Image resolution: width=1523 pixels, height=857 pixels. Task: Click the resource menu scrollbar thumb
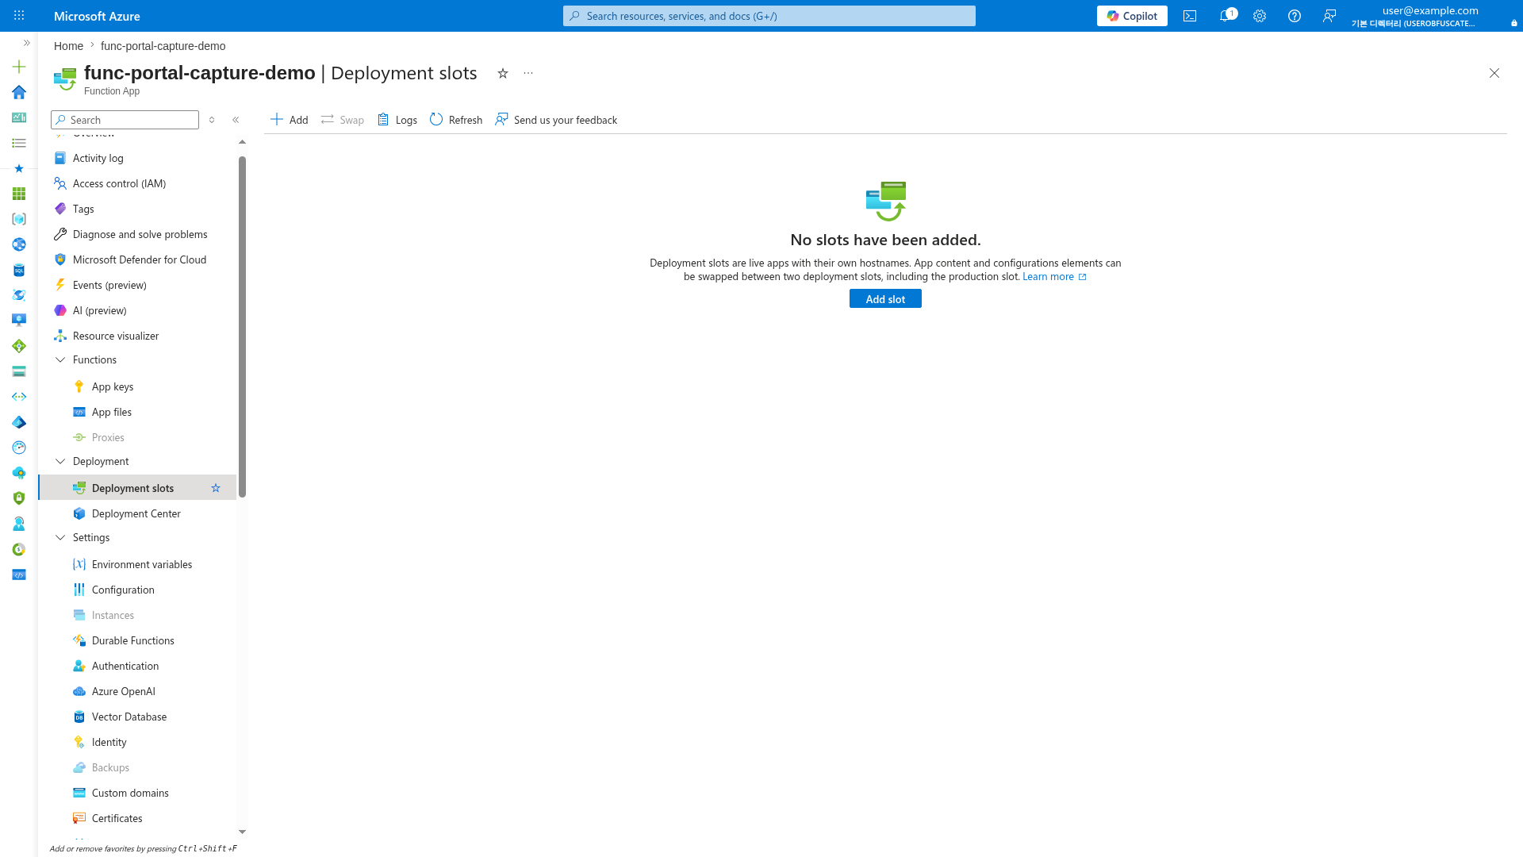pyautogui.click(x=242, y=327)
